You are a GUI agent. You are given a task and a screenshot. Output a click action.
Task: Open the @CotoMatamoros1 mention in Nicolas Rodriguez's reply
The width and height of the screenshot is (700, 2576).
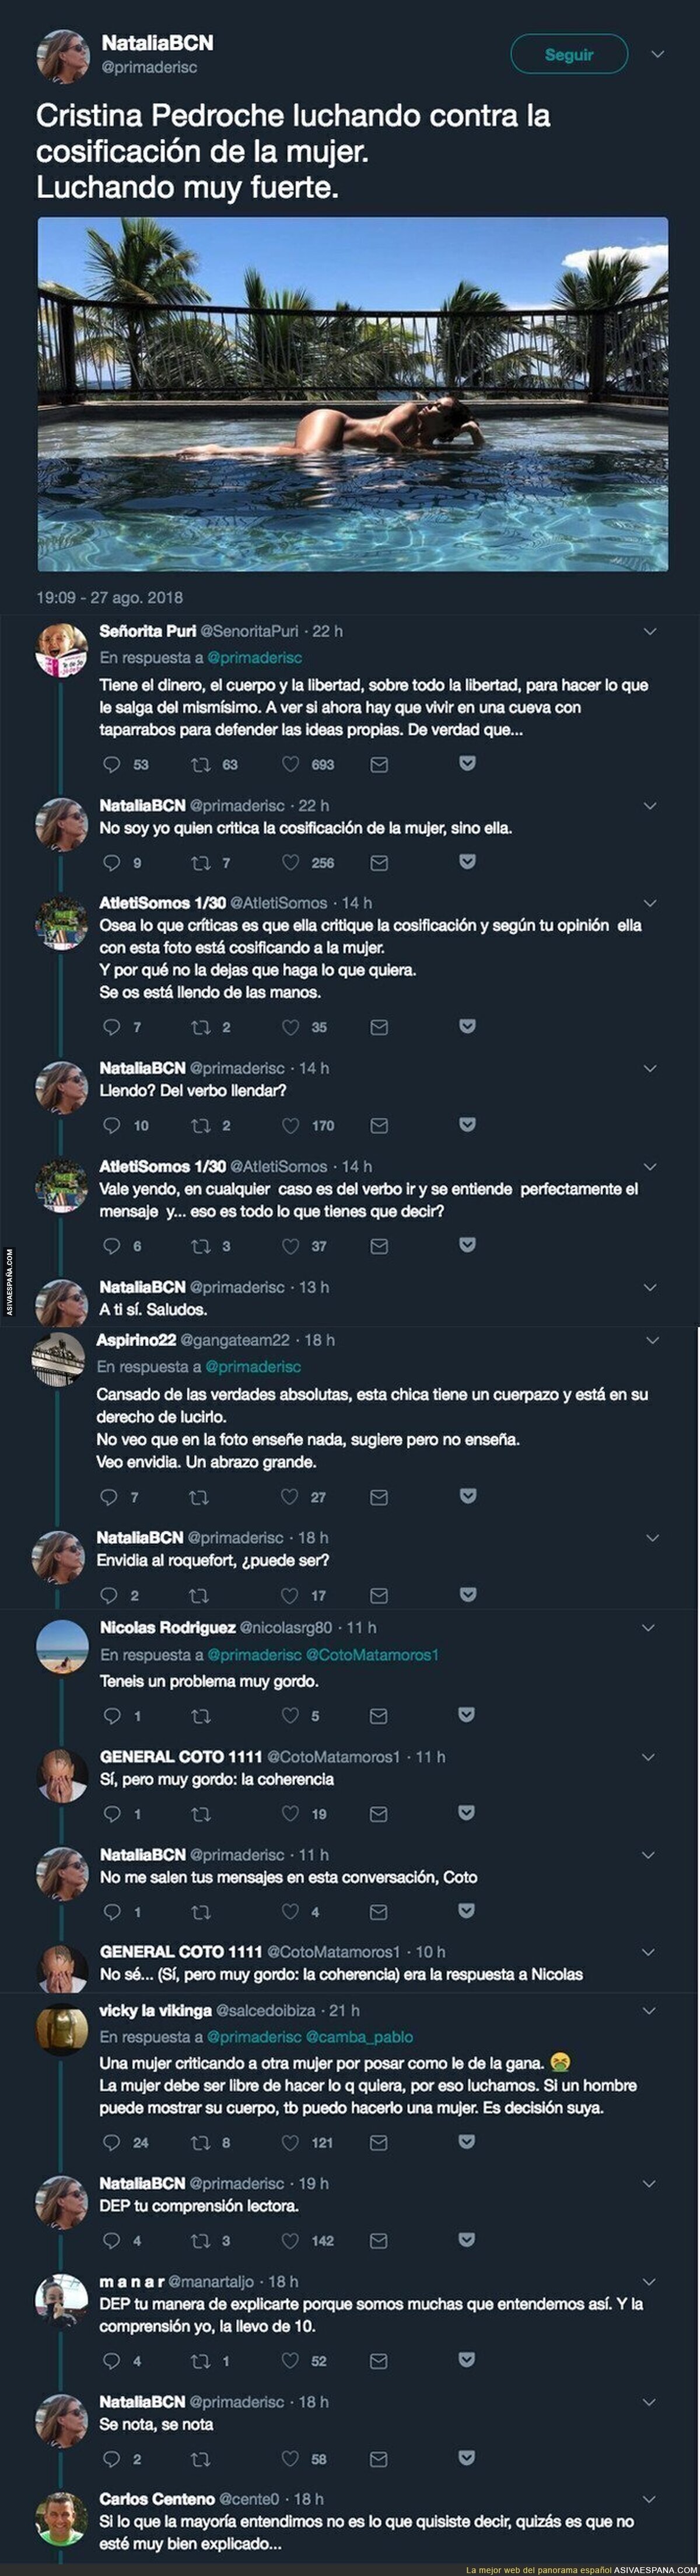pyautogui.click(x=374, y=1655)
